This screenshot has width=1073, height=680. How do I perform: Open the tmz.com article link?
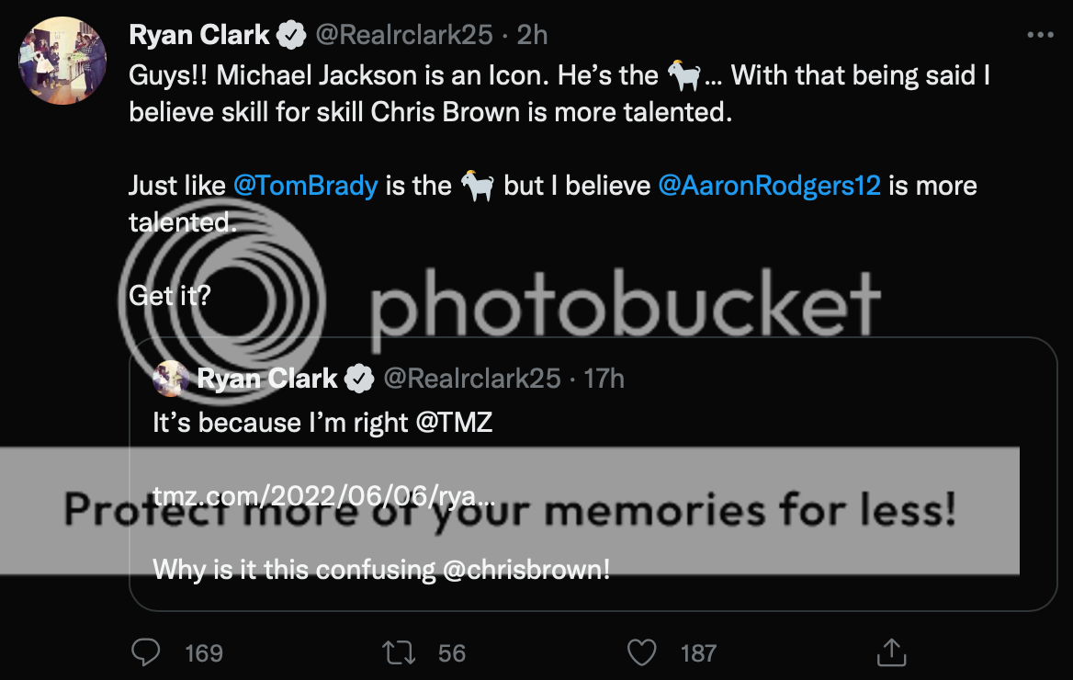pos(323,496)
